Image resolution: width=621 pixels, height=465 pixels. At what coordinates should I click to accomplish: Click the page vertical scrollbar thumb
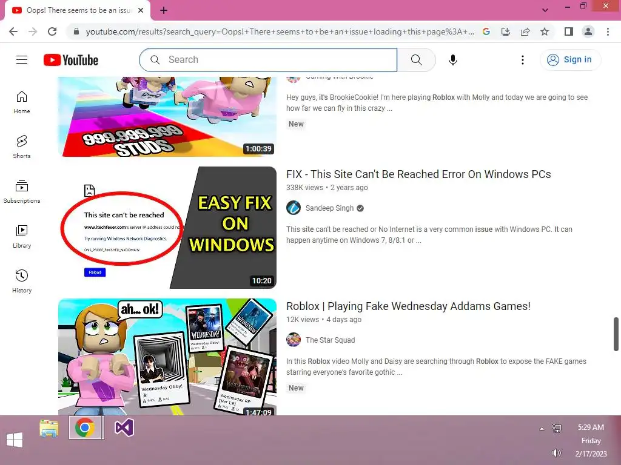click(616, 334)
